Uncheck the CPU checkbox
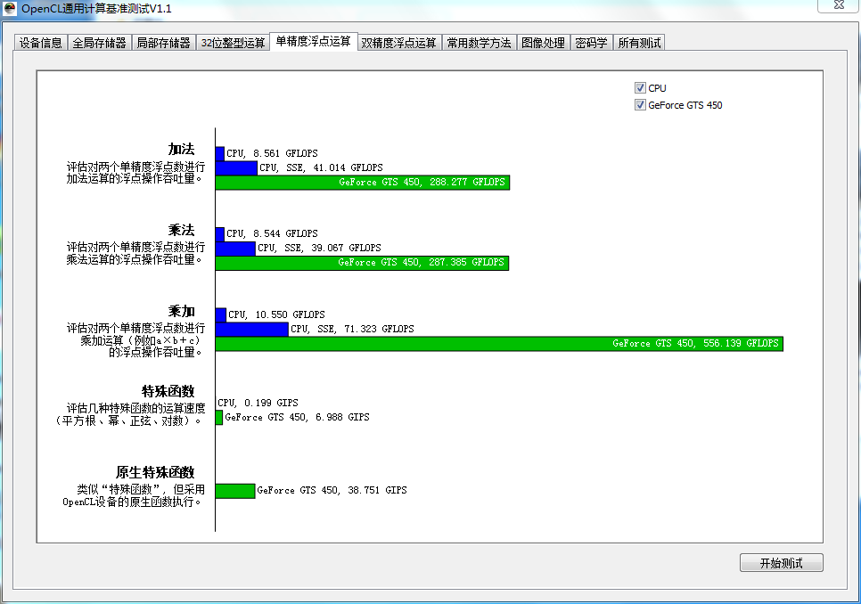 640,88
